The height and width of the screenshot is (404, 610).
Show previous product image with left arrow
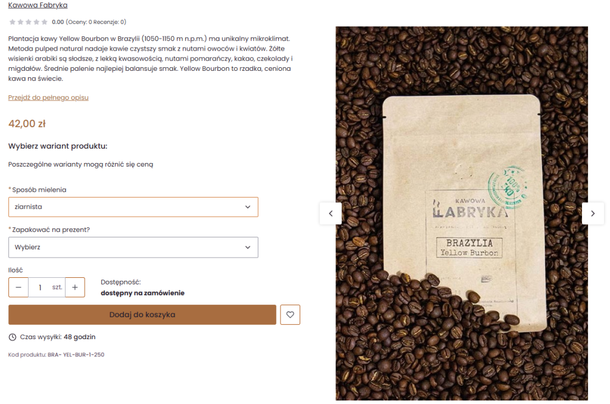(331, 213)
